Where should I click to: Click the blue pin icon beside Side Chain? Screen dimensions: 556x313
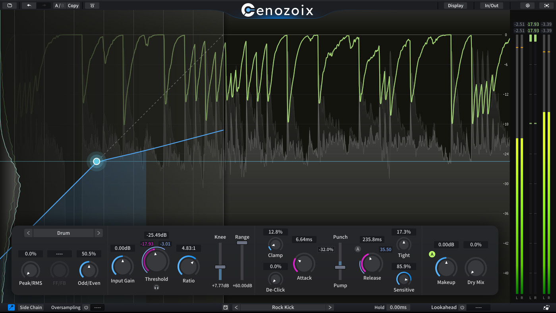[11, 307]
